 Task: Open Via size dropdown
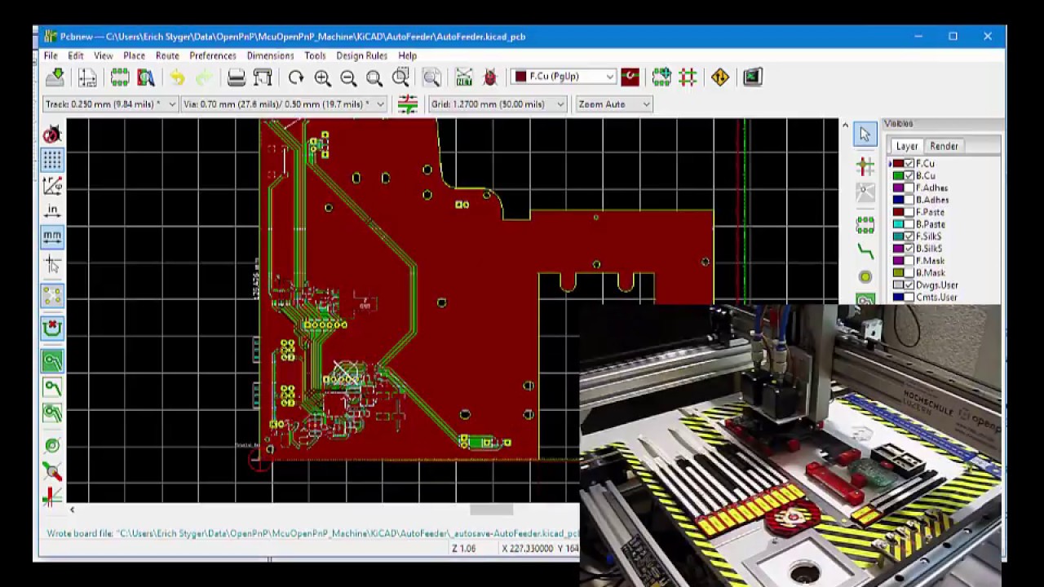(x=284, y=104)
